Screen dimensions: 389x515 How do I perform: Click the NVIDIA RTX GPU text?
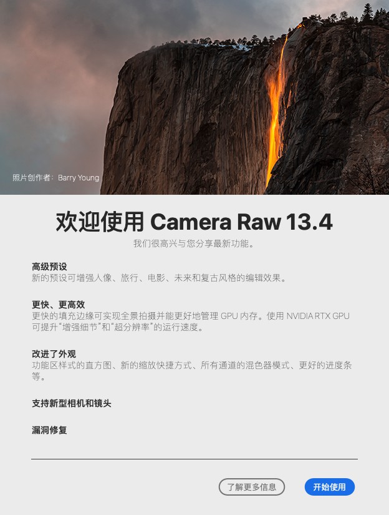(x=318, y=316)
